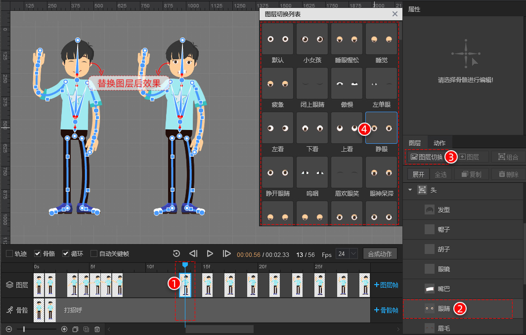The height and width of the screenshot is (335, 526).
Task: Click the 展开 expand button
Action: click(x=418, y=174)
